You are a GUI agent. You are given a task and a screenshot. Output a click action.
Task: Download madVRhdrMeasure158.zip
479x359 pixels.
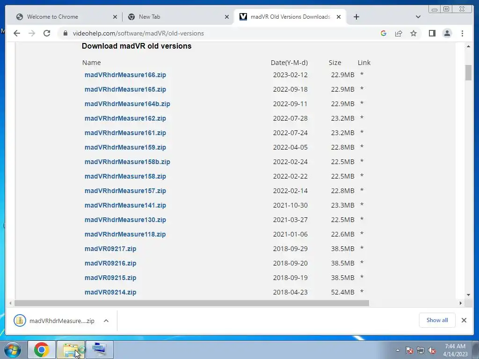point(125,176)
